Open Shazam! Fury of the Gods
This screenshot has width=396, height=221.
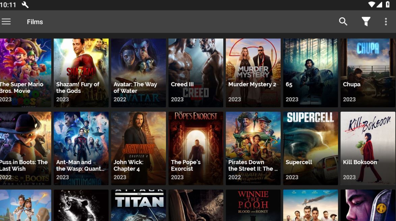[x=81, y=73]
